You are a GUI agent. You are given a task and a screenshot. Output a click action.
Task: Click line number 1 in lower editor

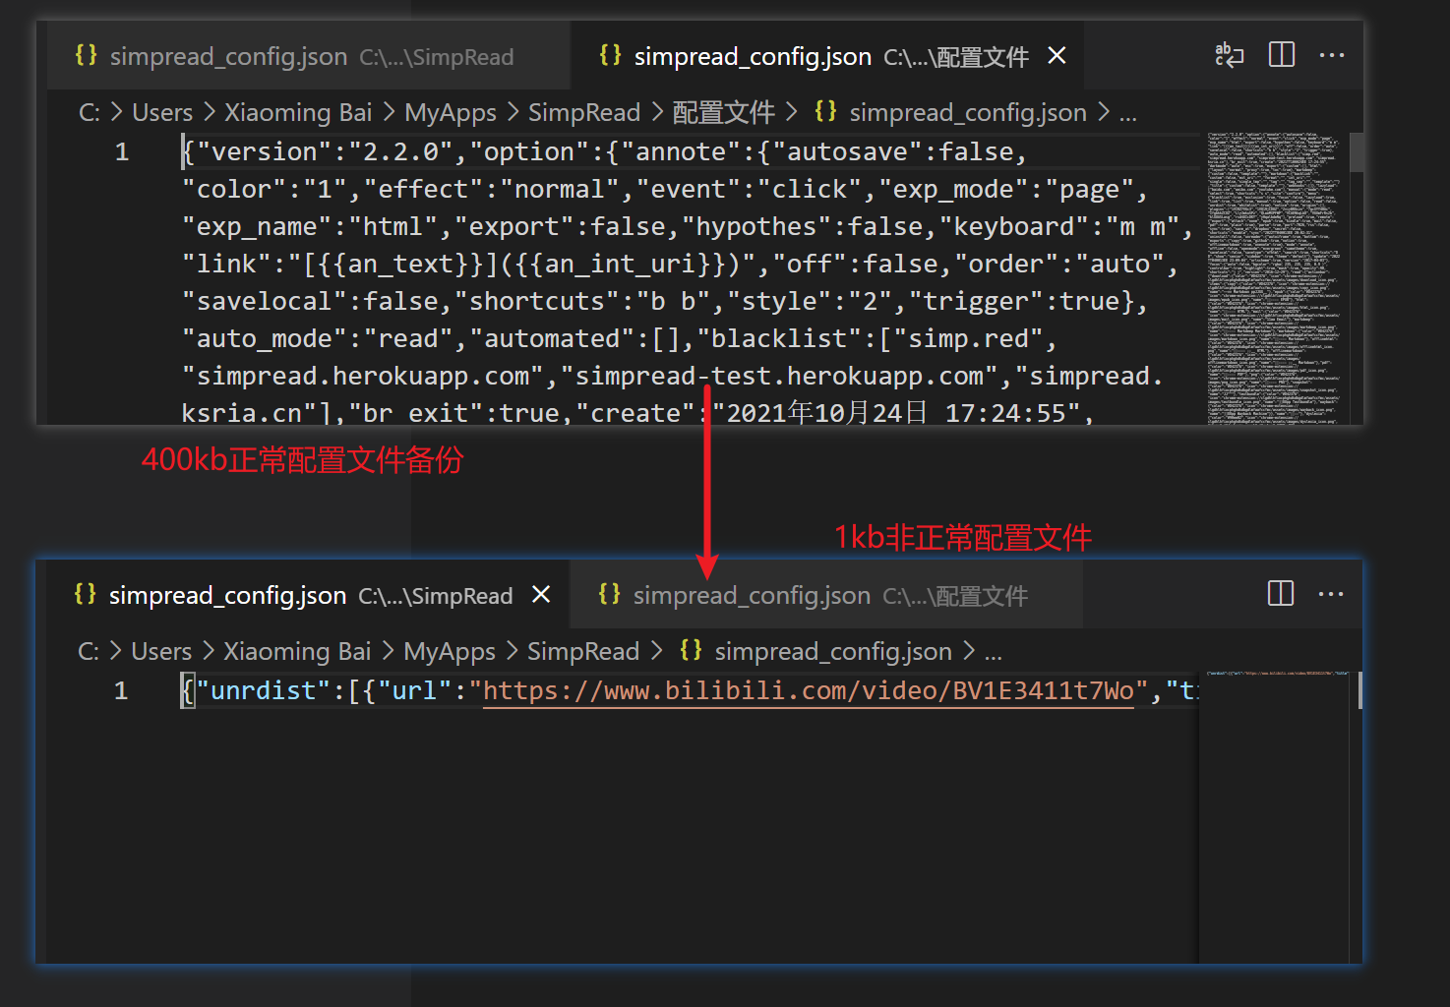tap(121, 690)
